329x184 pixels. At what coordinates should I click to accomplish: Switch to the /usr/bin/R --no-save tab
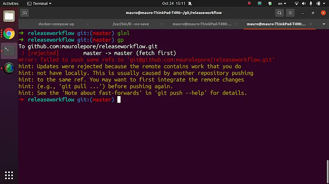131,24
